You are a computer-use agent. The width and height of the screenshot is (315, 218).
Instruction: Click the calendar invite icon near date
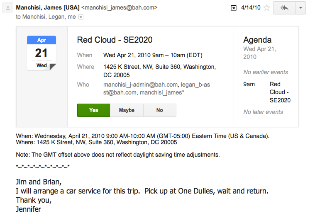click(x=233, y=8)
